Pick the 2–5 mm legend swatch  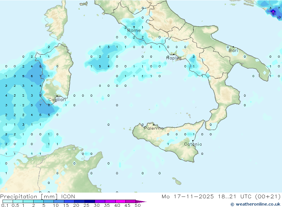[38, 201]
